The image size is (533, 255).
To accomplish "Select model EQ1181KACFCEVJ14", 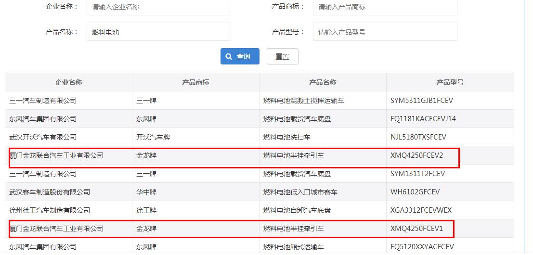I will (450, 119).
